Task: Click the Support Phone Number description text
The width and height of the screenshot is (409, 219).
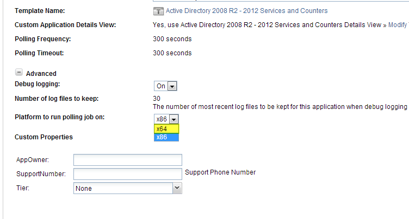Action: tap(220, 172)
